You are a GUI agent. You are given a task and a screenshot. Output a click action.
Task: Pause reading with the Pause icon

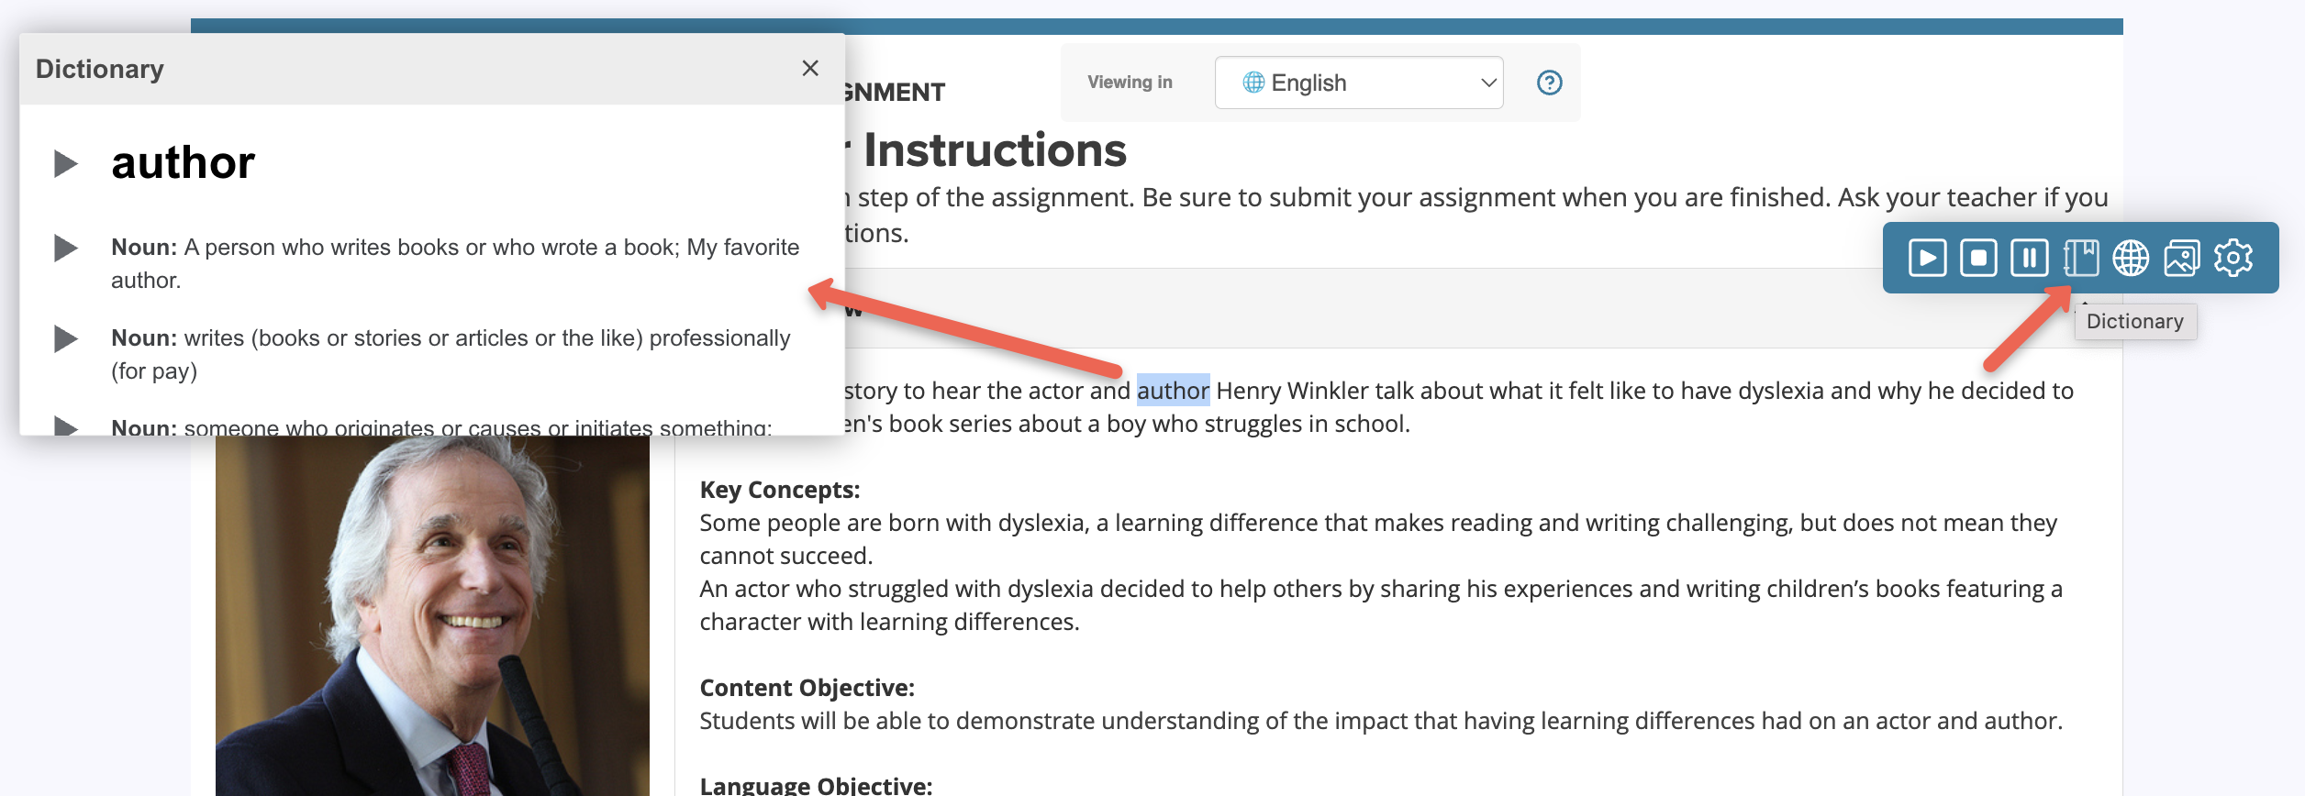click(x=2029, y=258)
